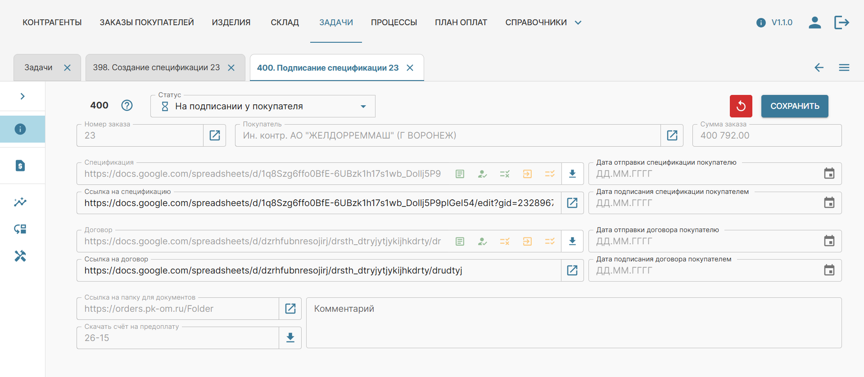This screenshot has width=864, height=377.
Task: Click into the Комментарий text field
Action: (574, 323)
